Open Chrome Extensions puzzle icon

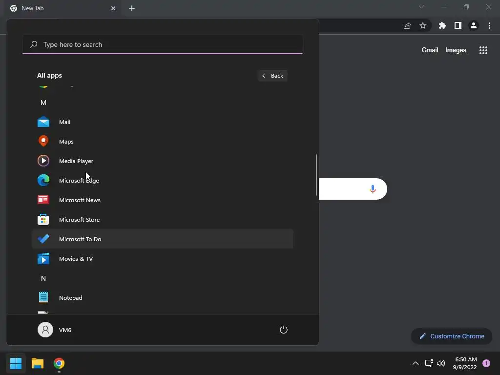point(442,25)
